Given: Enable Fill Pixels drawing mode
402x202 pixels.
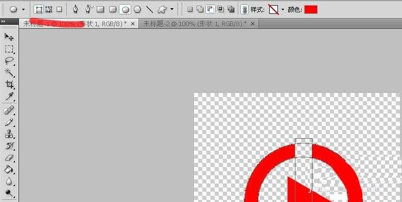Looking at the screenshot, I should pyautogui.click(x=59, y=10).
